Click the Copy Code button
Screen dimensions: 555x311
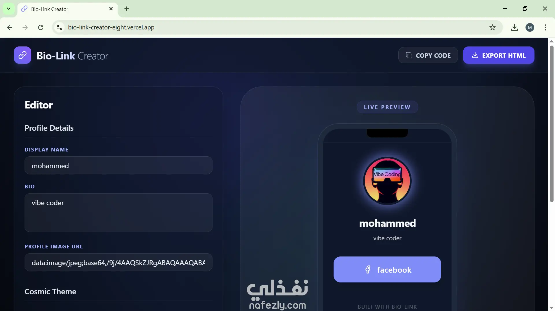[428, 55]
